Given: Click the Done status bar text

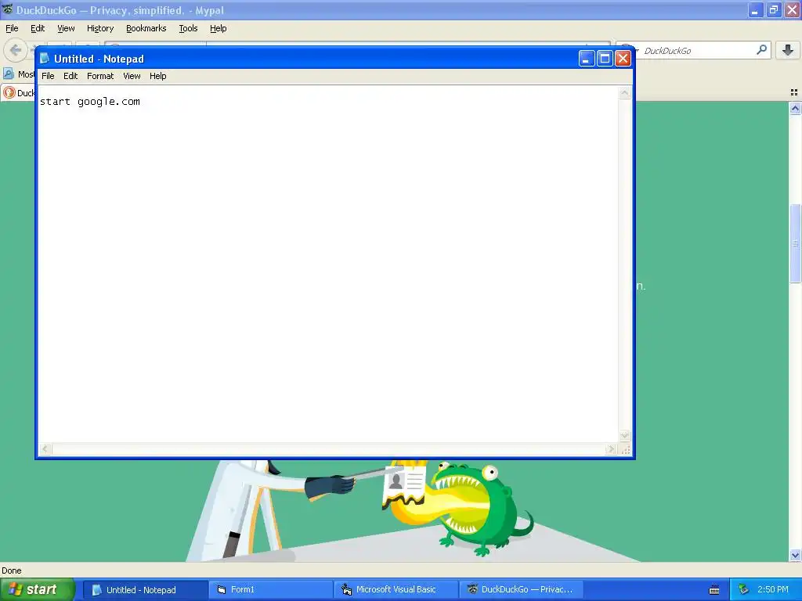Looking at the screenshot, I should point(11,570).
